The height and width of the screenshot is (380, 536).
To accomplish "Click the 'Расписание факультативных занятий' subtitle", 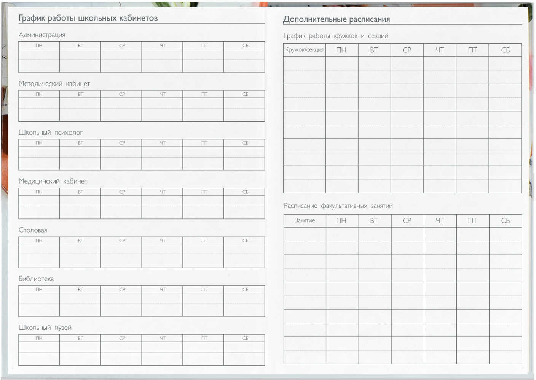I will click(x=338, y=206).
